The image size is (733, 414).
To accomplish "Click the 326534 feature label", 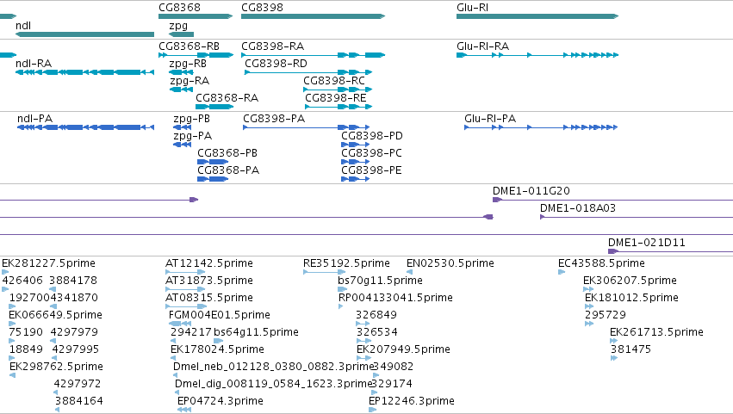I will 376,333.
